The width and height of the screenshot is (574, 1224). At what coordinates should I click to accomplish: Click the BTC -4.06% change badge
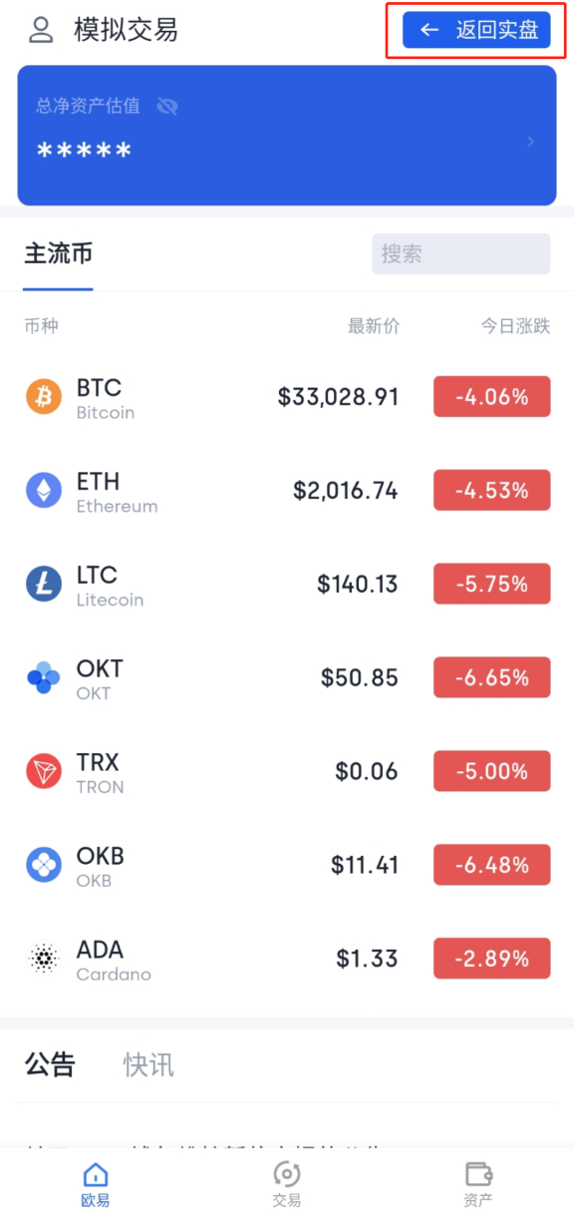(x=491, y=397)
